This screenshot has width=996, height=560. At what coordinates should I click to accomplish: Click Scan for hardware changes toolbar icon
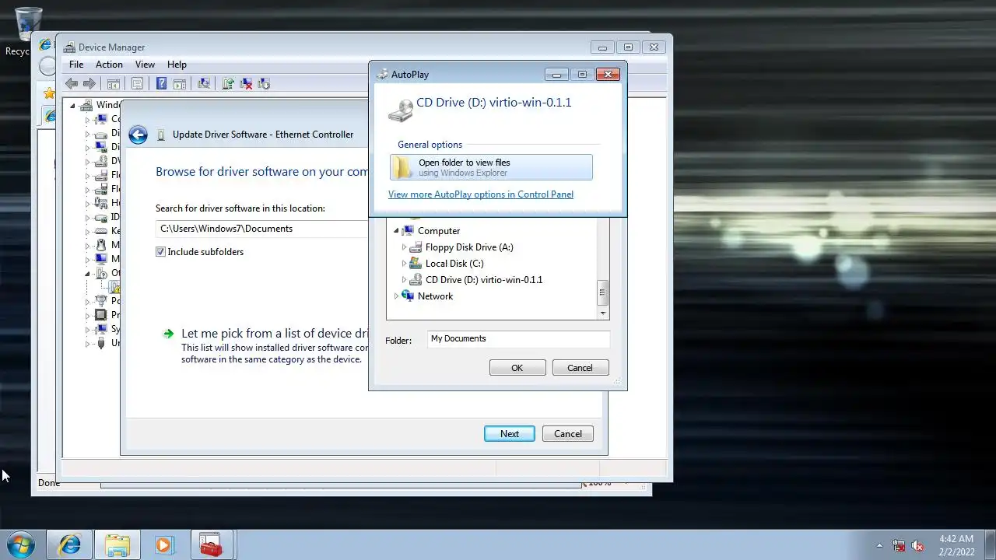click(x=204, y=84)
